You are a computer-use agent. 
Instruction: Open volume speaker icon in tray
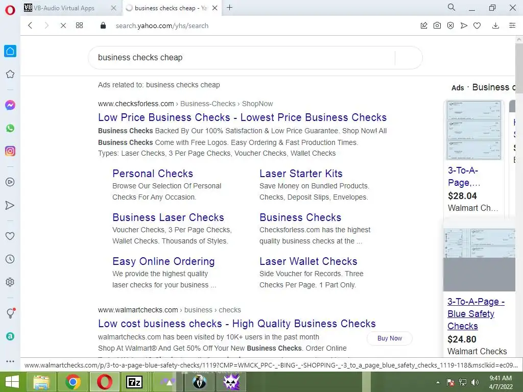474,382
